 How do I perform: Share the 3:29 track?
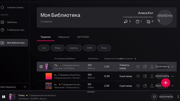click(152, 66)
